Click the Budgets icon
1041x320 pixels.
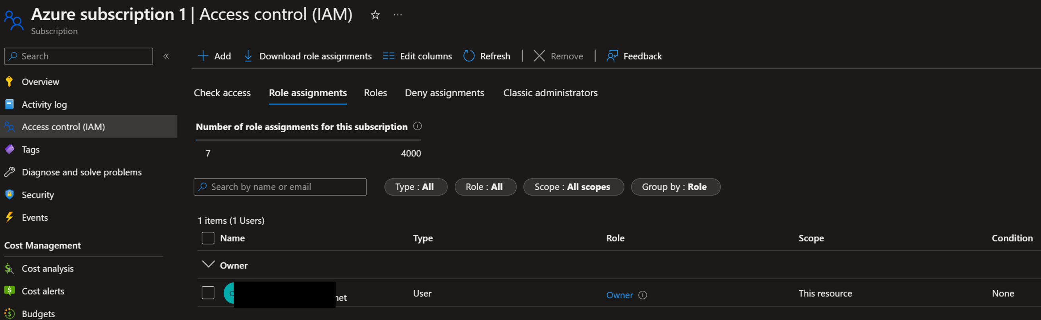9,314
